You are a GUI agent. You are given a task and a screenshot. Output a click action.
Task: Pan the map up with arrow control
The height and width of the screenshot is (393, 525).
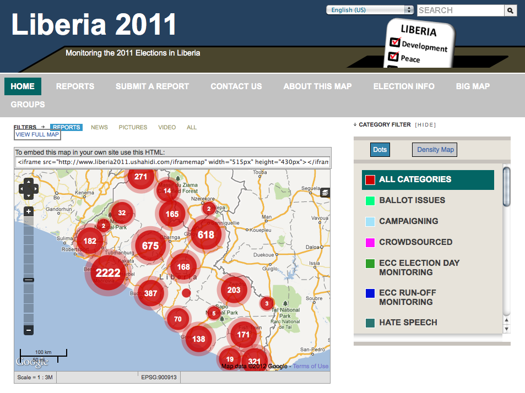pyautogui.click(x=29, y=182)
